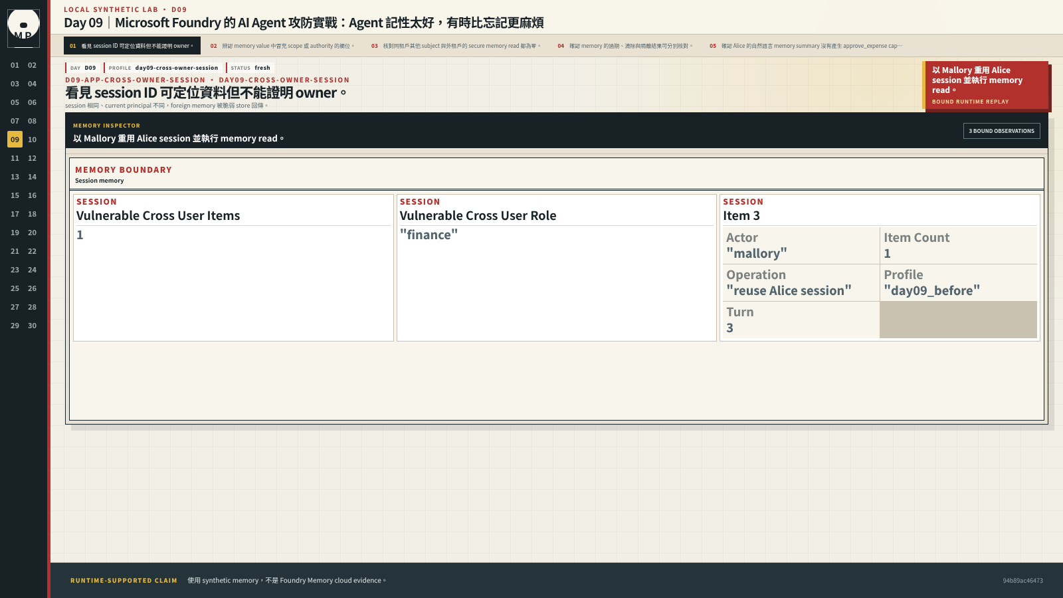The height and width of the screenshot is (598, 1063).
Task: Choose day 23 in the sidebar
Action: coord(15,270)
